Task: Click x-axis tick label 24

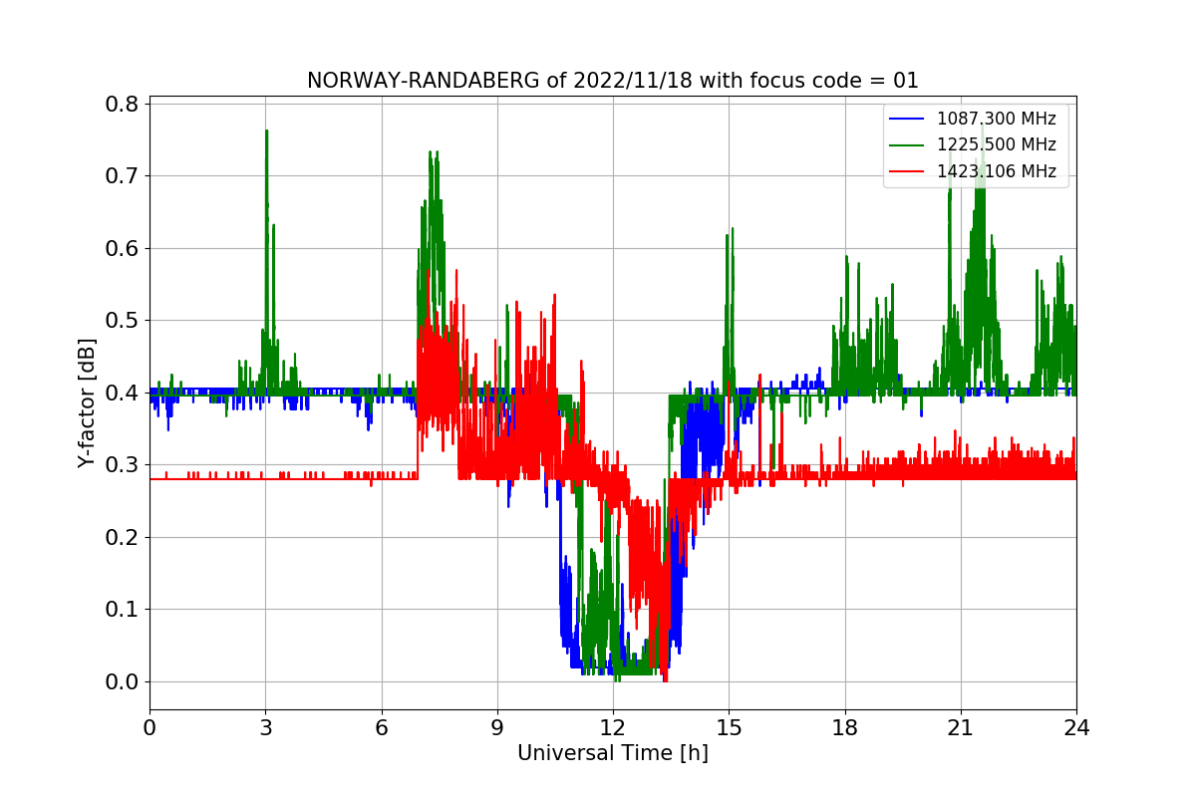Action: (x=1076, y=728)
